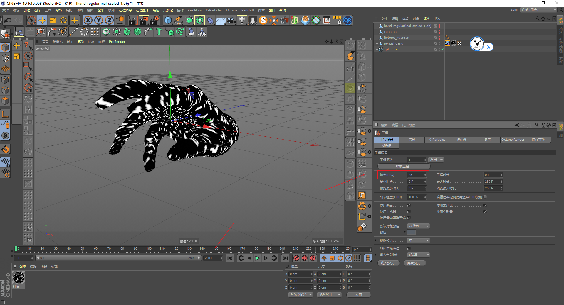
Task: Activate the Rotate tool
Action: point(63,20)
